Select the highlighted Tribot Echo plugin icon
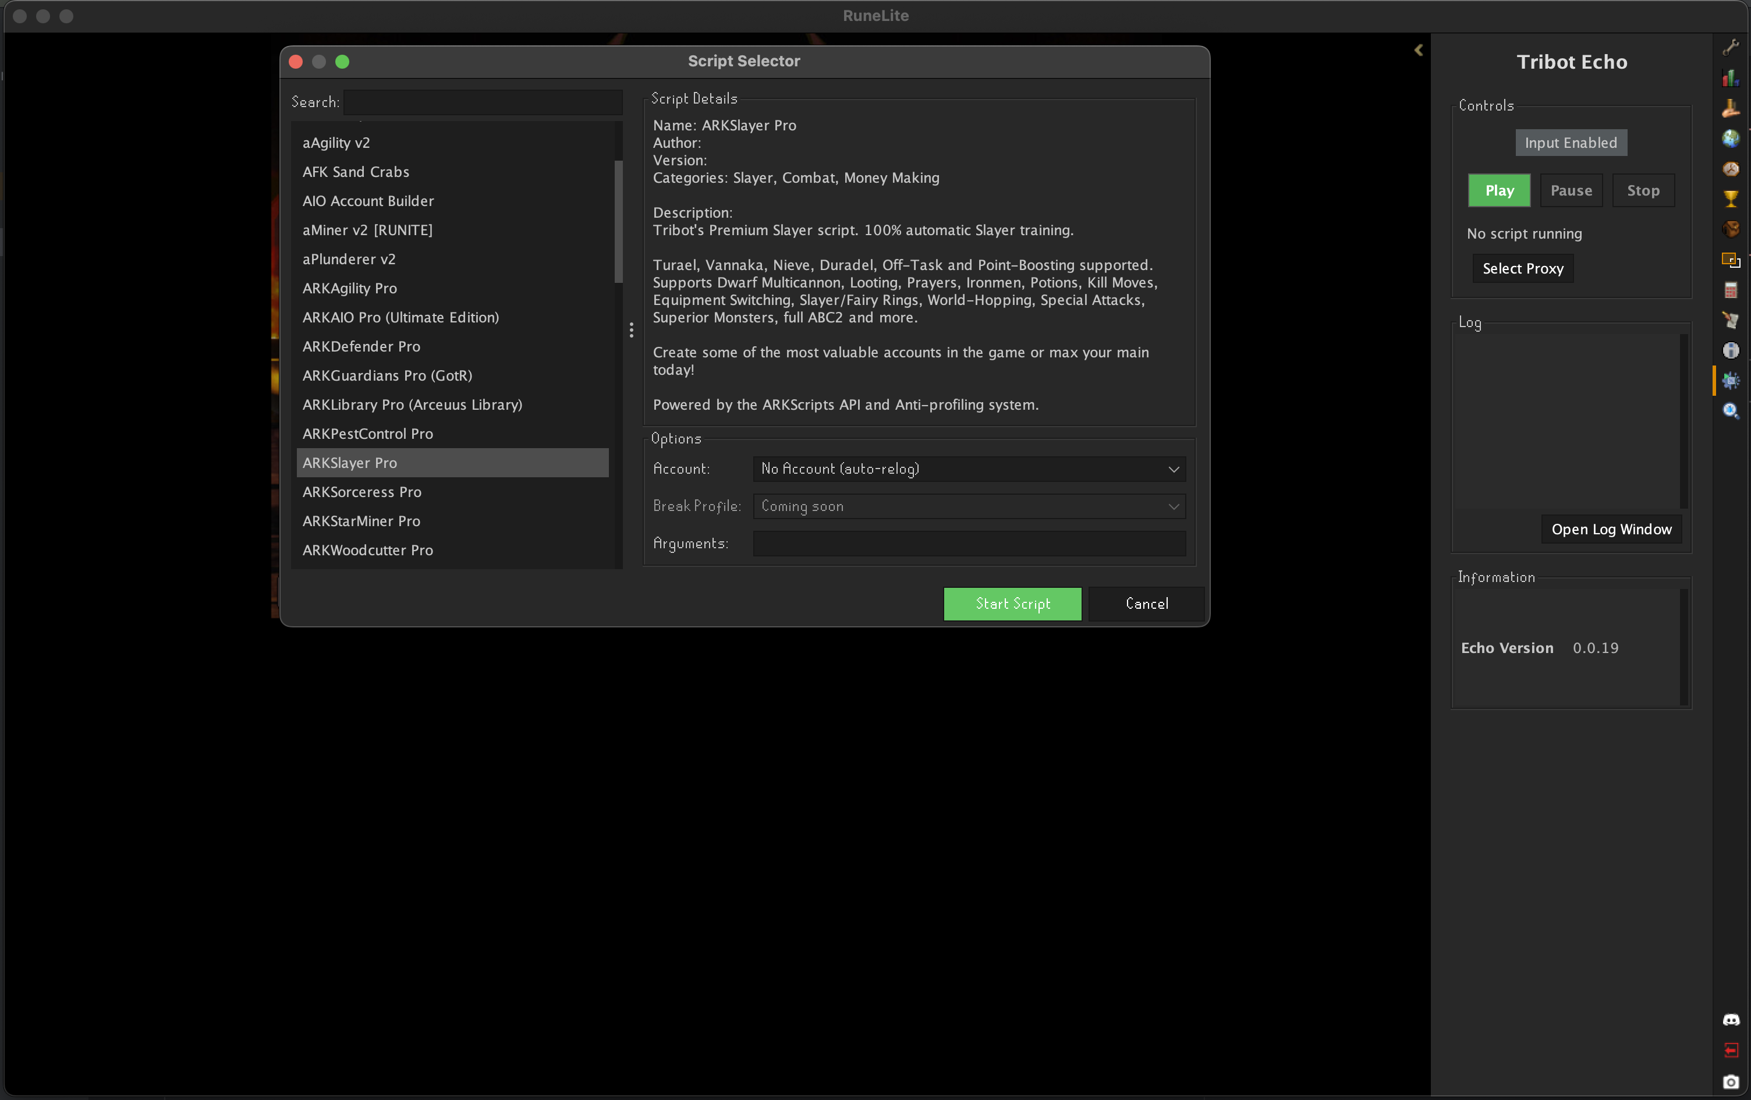1751x1100 pixels. point(1731,380)
